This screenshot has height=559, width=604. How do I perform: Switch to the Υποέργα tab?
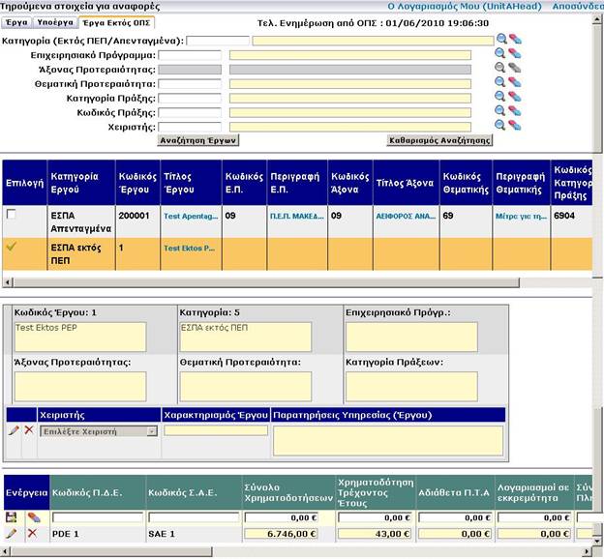pyautogui.click(x=54, y=21)
